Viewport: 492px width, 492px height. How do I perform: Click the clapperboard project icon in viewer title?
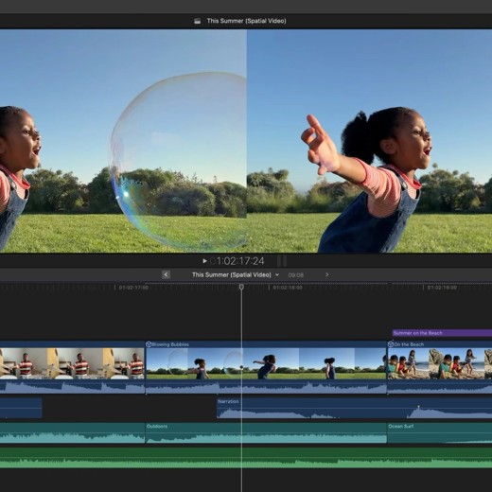(x=198, y=21)
